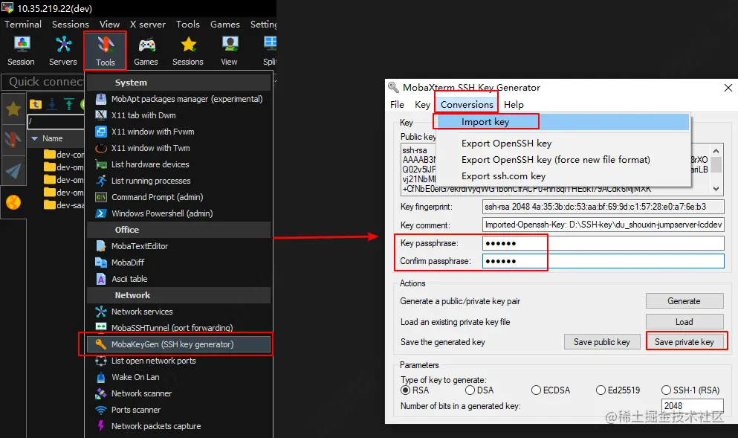This screenshot has width=738, height=438.
Task: Open MobaDiff tool
Action: tap(179, 263)
